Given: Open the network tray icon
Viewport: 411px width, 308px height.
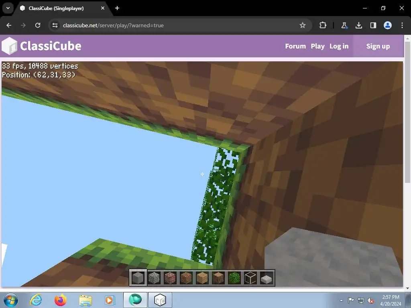Looking at the screenshot, I should 361,300.
